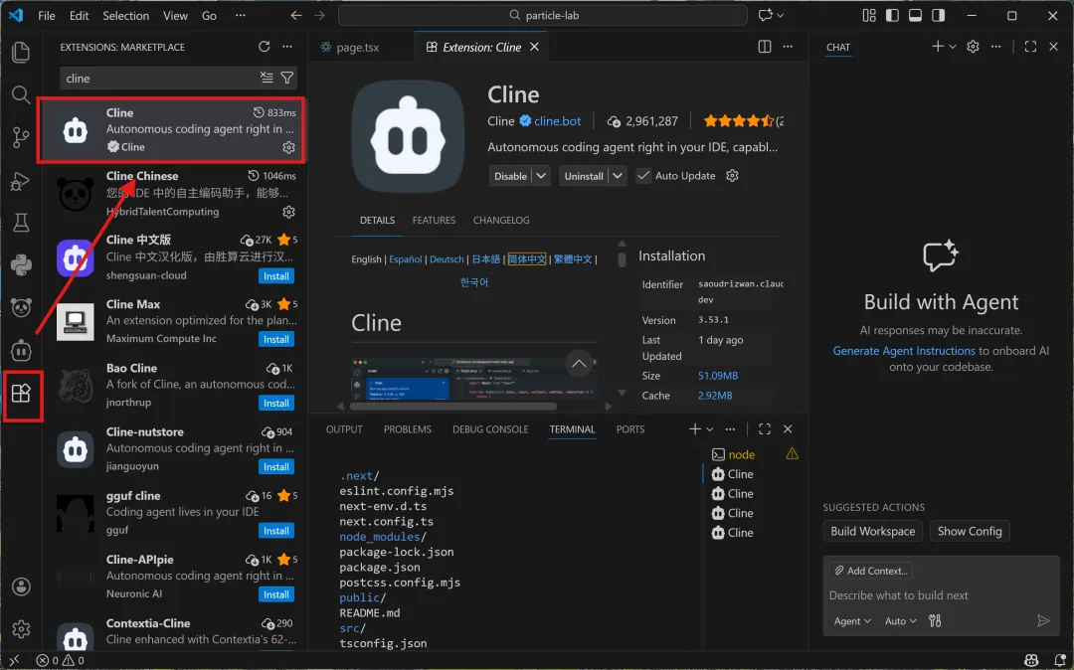This screenshot has width=1074, height=670.
Task: Install the Cline Max extension
Action: [x=276, y=339]
